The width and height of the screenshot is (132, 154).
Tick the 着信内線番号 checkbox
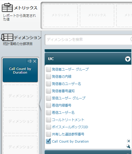pyautogui.click(x=48, y=105)
